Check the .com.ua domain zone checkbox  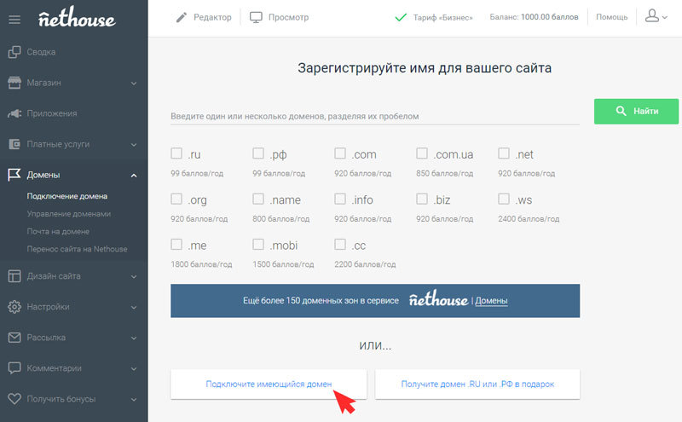pyautogui.click(x=421, y=153)
